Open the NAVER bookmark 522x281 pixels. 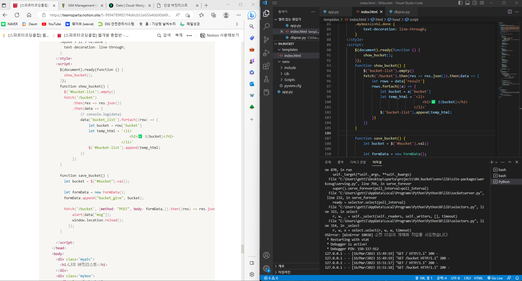10,24
